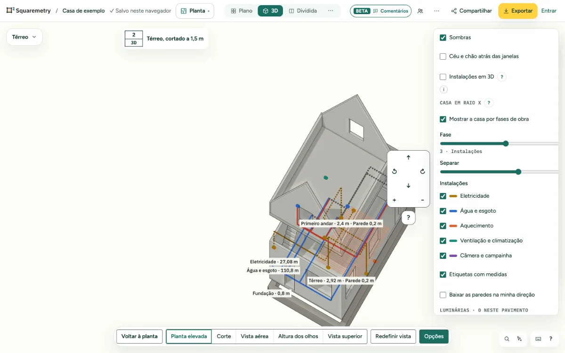Rotate the view clockwise
The width and height of the screenshot is (565, 353).
[422, 172]
